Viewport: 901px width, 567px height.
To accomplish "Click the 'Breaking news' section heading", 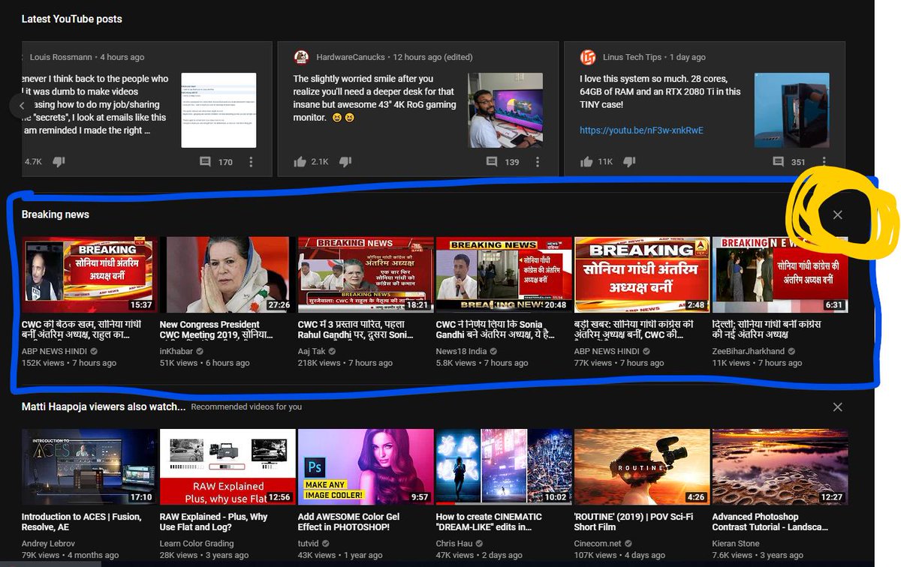I will [x=56, y=214].
